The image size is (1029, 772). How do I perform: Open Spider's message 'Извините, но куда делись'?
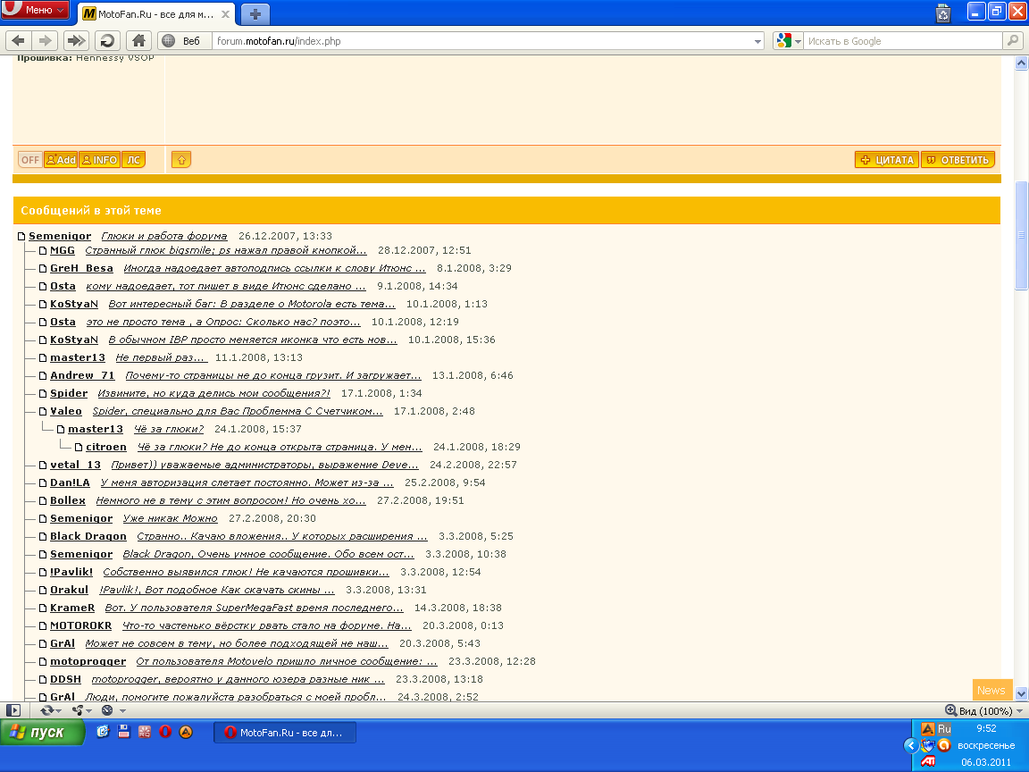pos(214,393)
